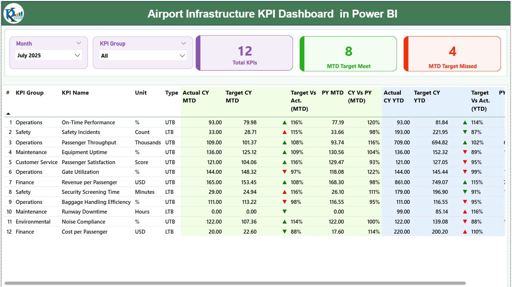This screenshot has width=512, height=287.
Task: Click the red down triangle in the Gate Utilization row
Action: pos(285,172)
